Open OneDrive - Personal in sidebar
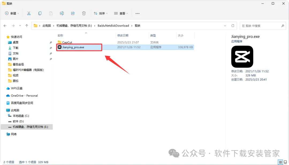Screen dimensions: 289x165 tap(24, 96)
